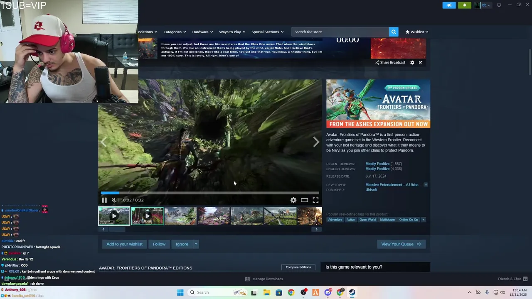The width and height of the screenshot is (532, 299).
Task: Click View Your Queue
Action: pos(401,244)
